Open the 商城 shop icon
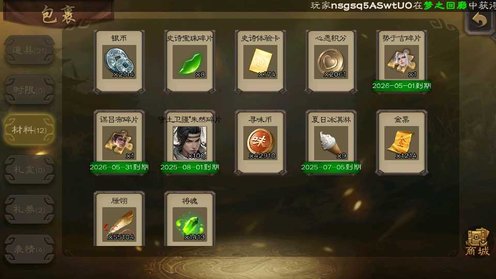The image size is (496, 279). point(477,242)
